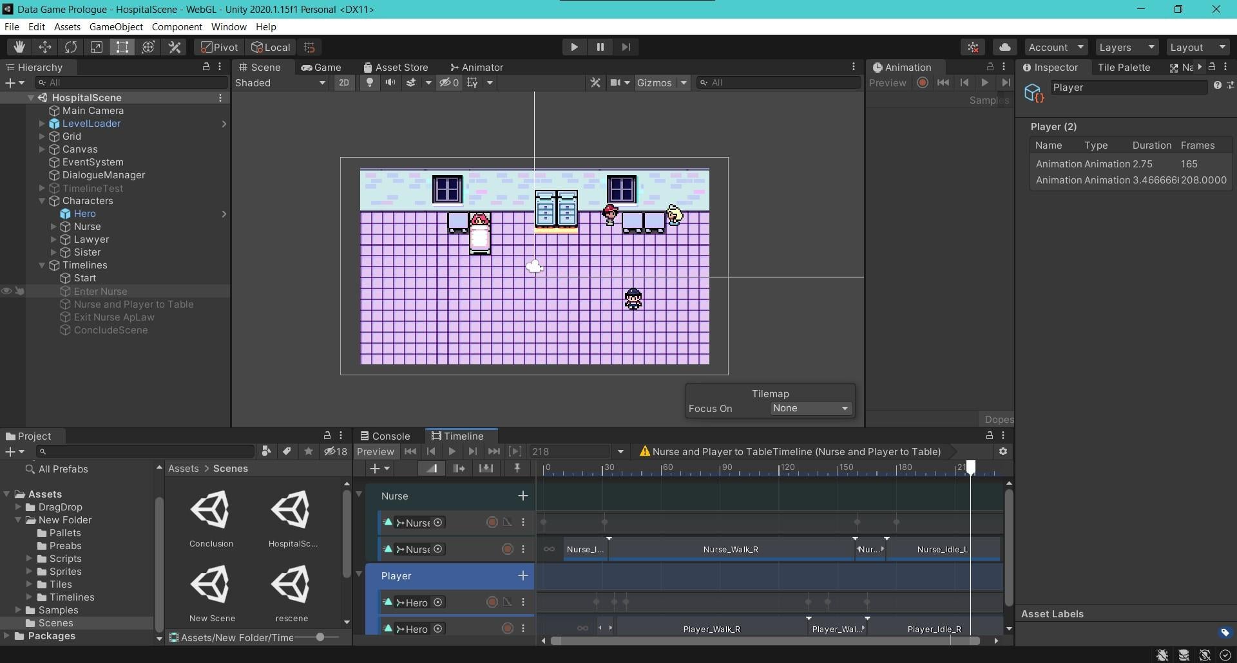Toggle Pivot handle position
1237x663 pixels.
(x=220, y=47)
